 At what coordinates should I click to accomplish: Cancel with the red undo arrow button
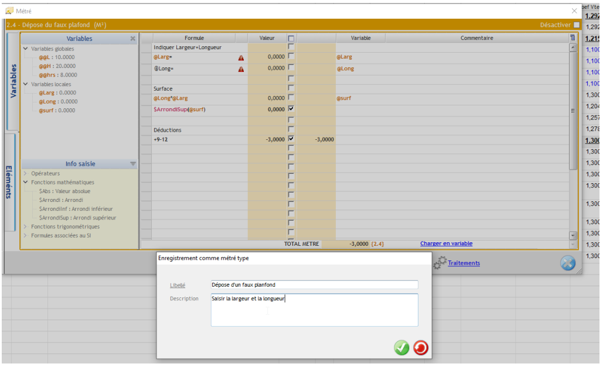coord(421,348)
